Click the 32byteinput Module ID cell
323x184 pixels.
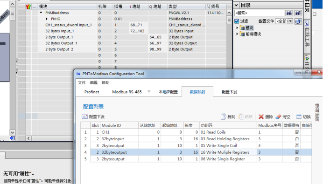[x=119, y=139]
